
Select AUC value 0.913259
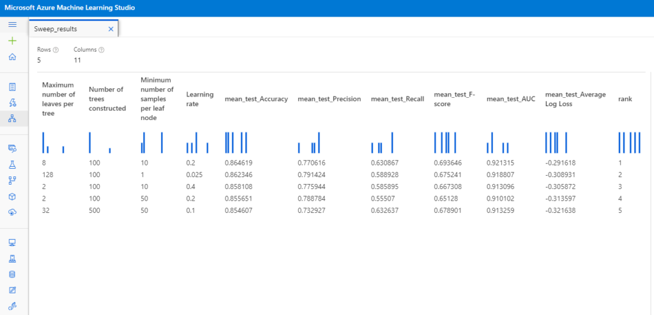(500, 211)
